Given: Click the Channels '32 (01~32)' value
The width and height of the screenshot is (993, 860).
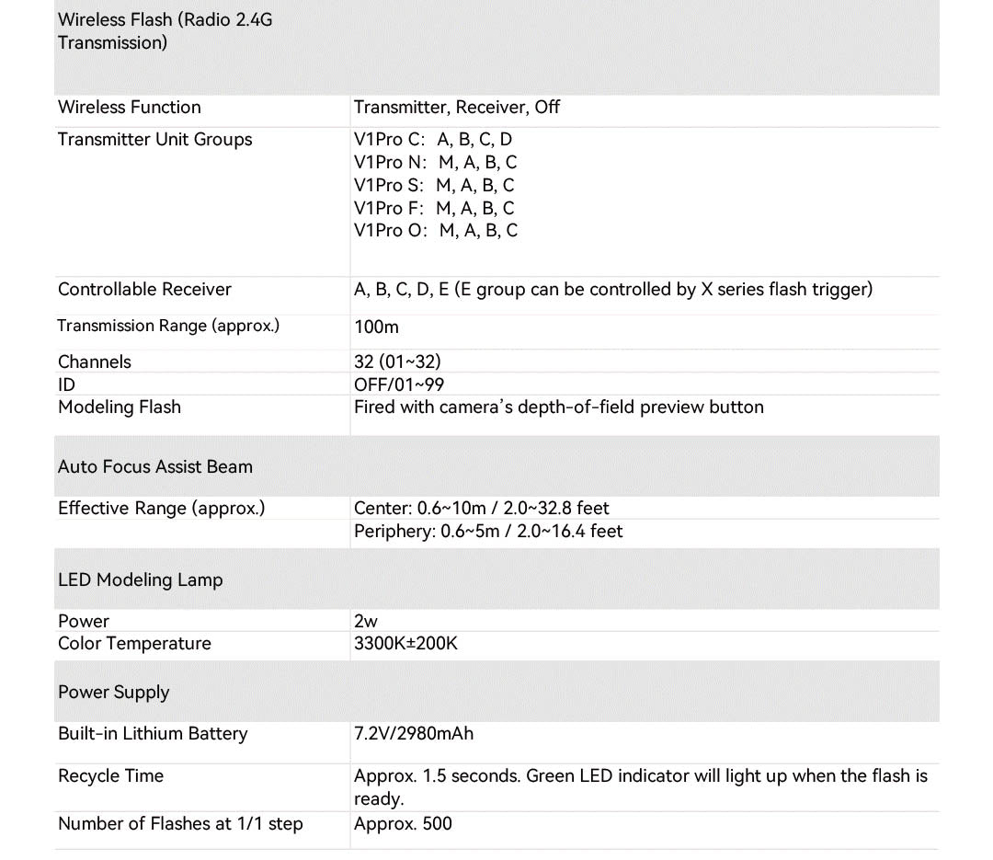Looking at the screenshot, I should (x=397, y=361).
